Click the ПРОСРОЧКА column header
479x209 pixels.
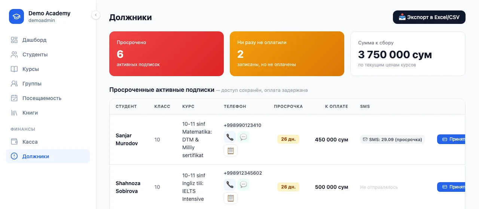(288, 106)
